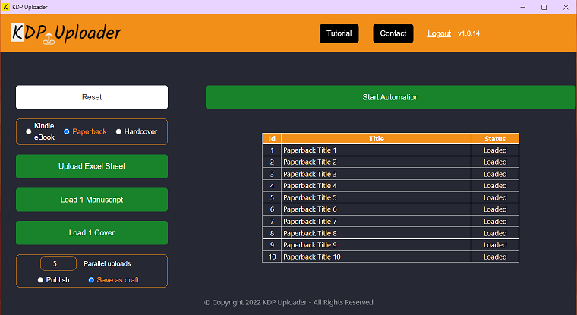
Task: Select row Paperback Title 9
Action: pos(390,245)
